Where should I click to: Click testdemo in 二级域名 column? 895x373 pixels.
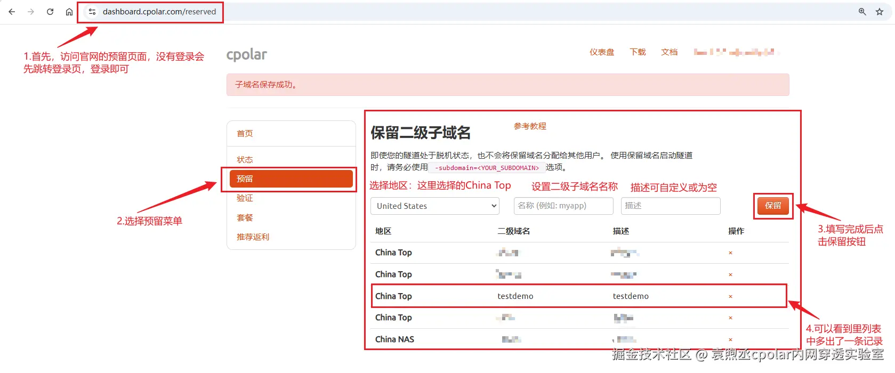click(515, 296)
